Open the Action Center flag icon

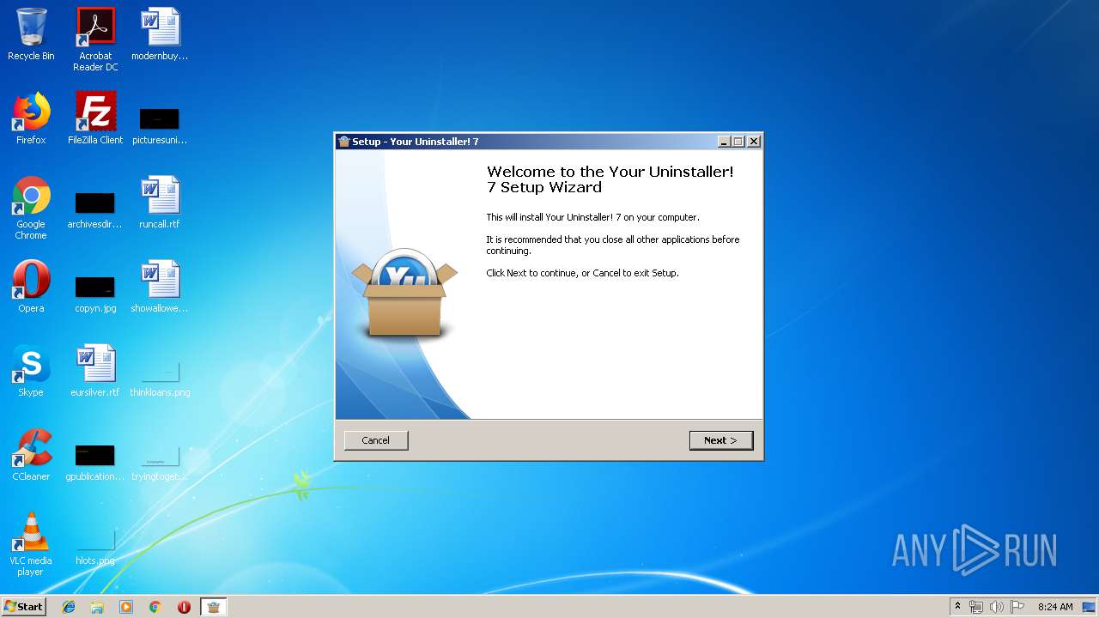[1017, 607]
